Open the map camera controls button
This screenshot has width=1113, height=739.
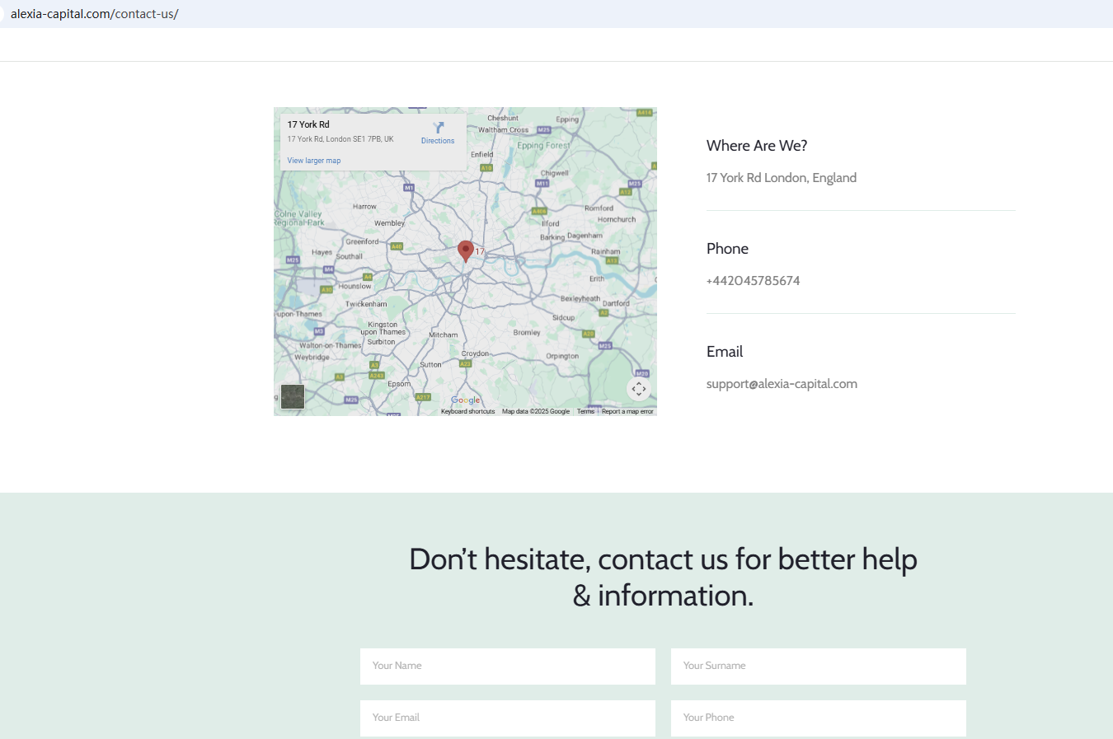tap(639, 389)
